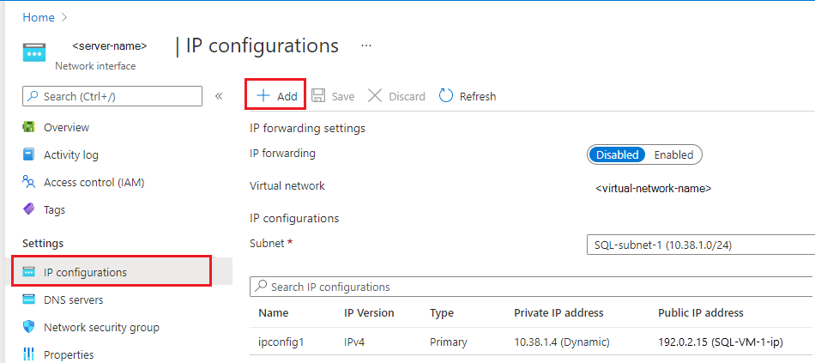
Task: Click the purple Tags icon
Action: point(29,209)
